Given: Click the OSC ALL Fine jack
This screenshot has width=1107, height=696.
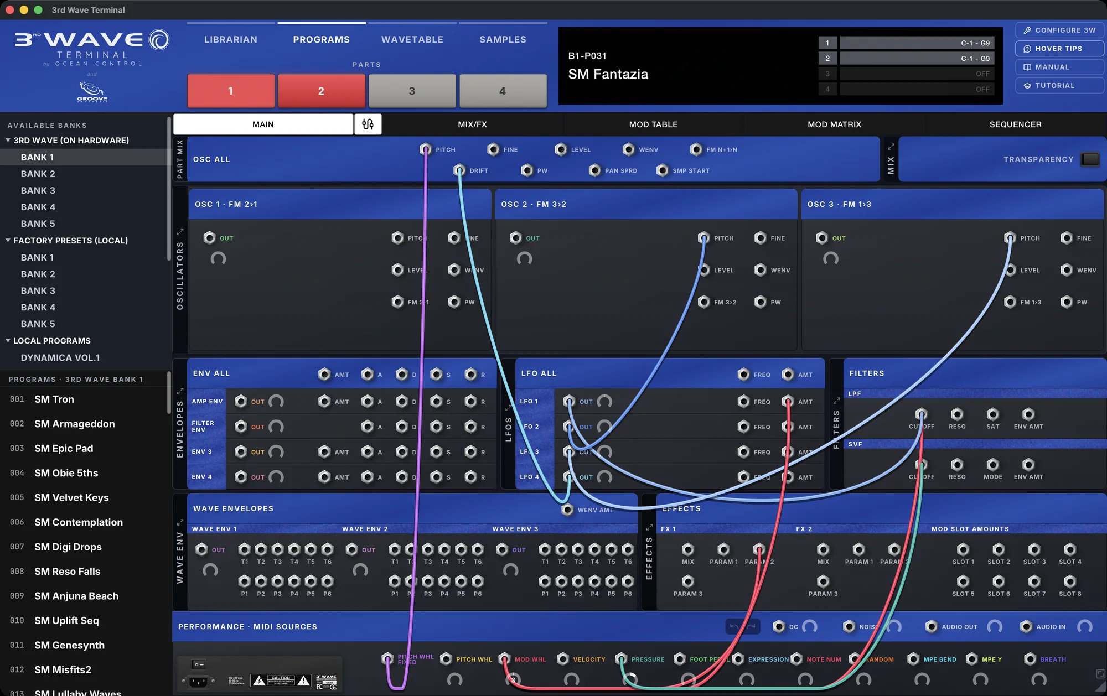Looking at the screenshot, I should [x=493, y=149].
